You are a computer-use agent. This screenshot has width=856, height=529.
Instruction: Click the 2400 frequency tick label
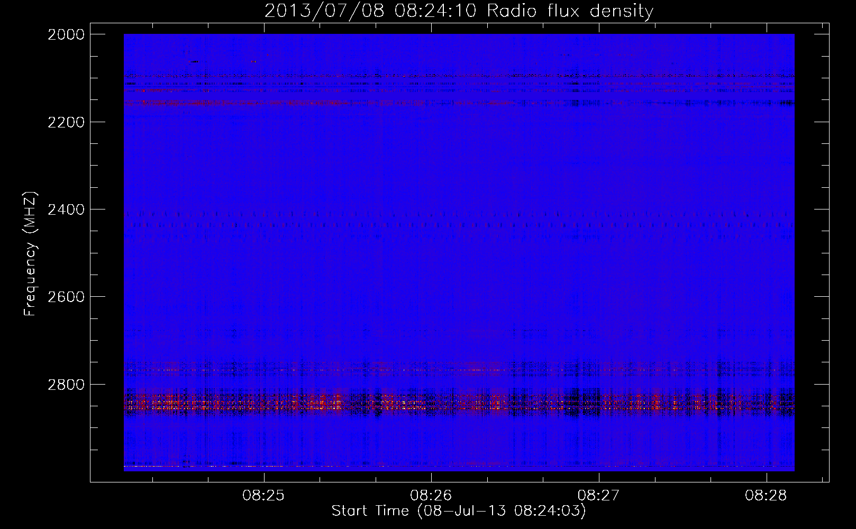[x=66, y=210]
